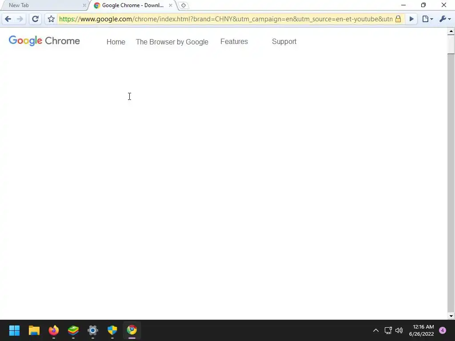Viewport: 455px width, 341px height.
Task: Click the scrollbar down arrow
Action: pos(451,316)
